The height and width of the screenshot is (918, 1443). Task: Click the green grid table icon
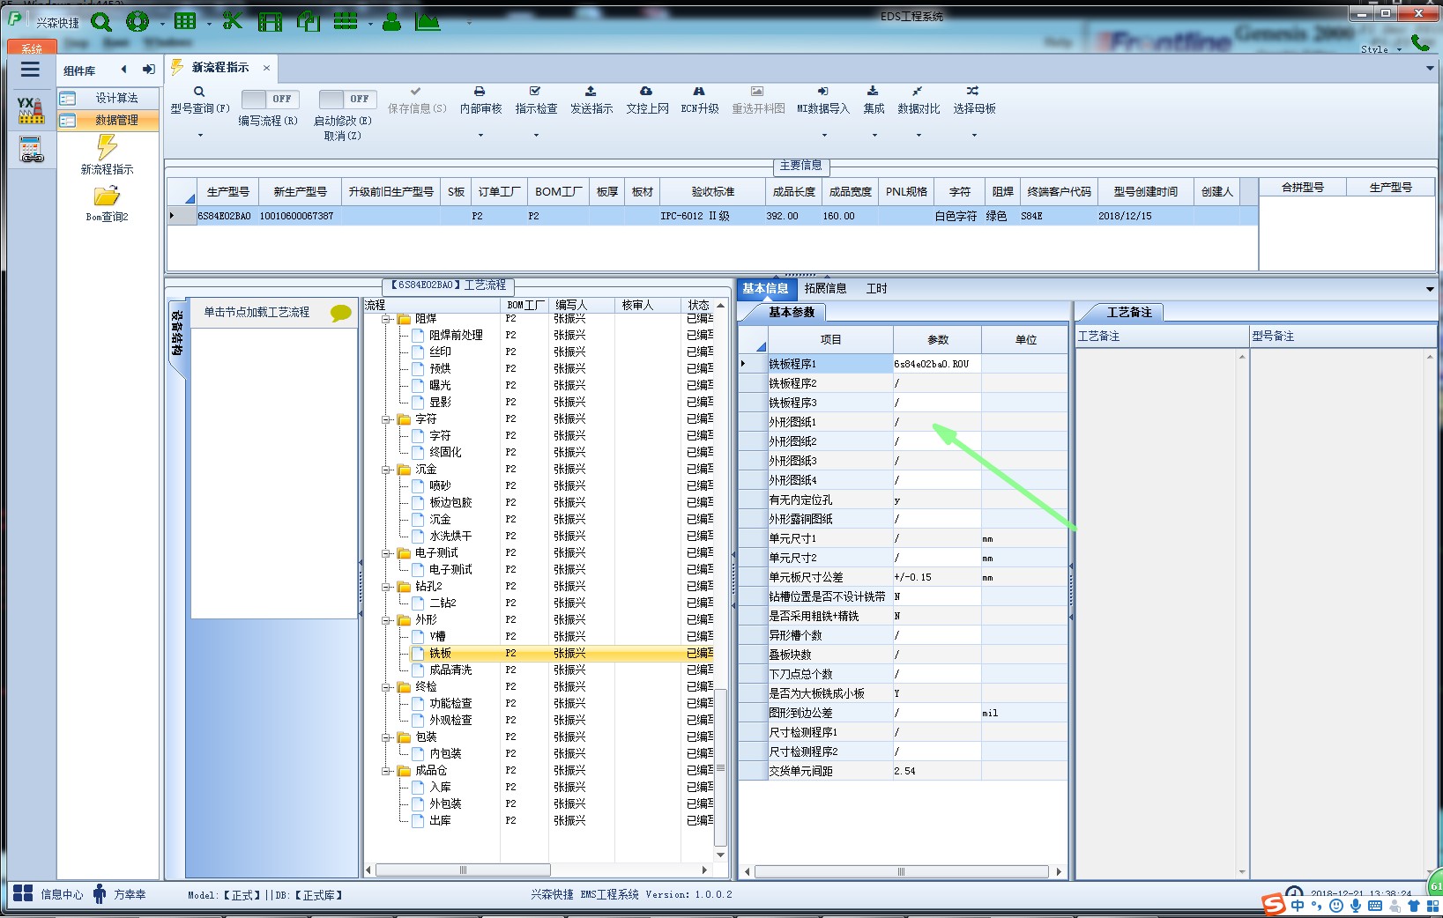click(185, 21)
